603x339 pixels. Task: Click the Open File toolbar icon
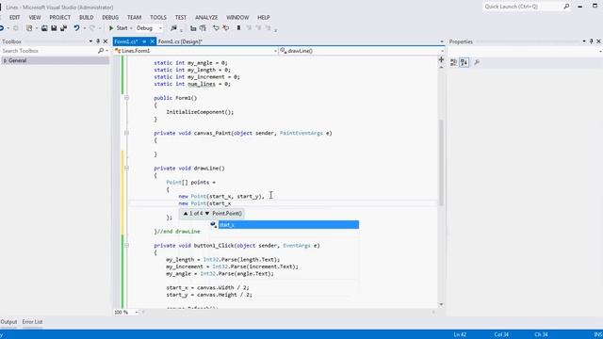click(44, 28)
